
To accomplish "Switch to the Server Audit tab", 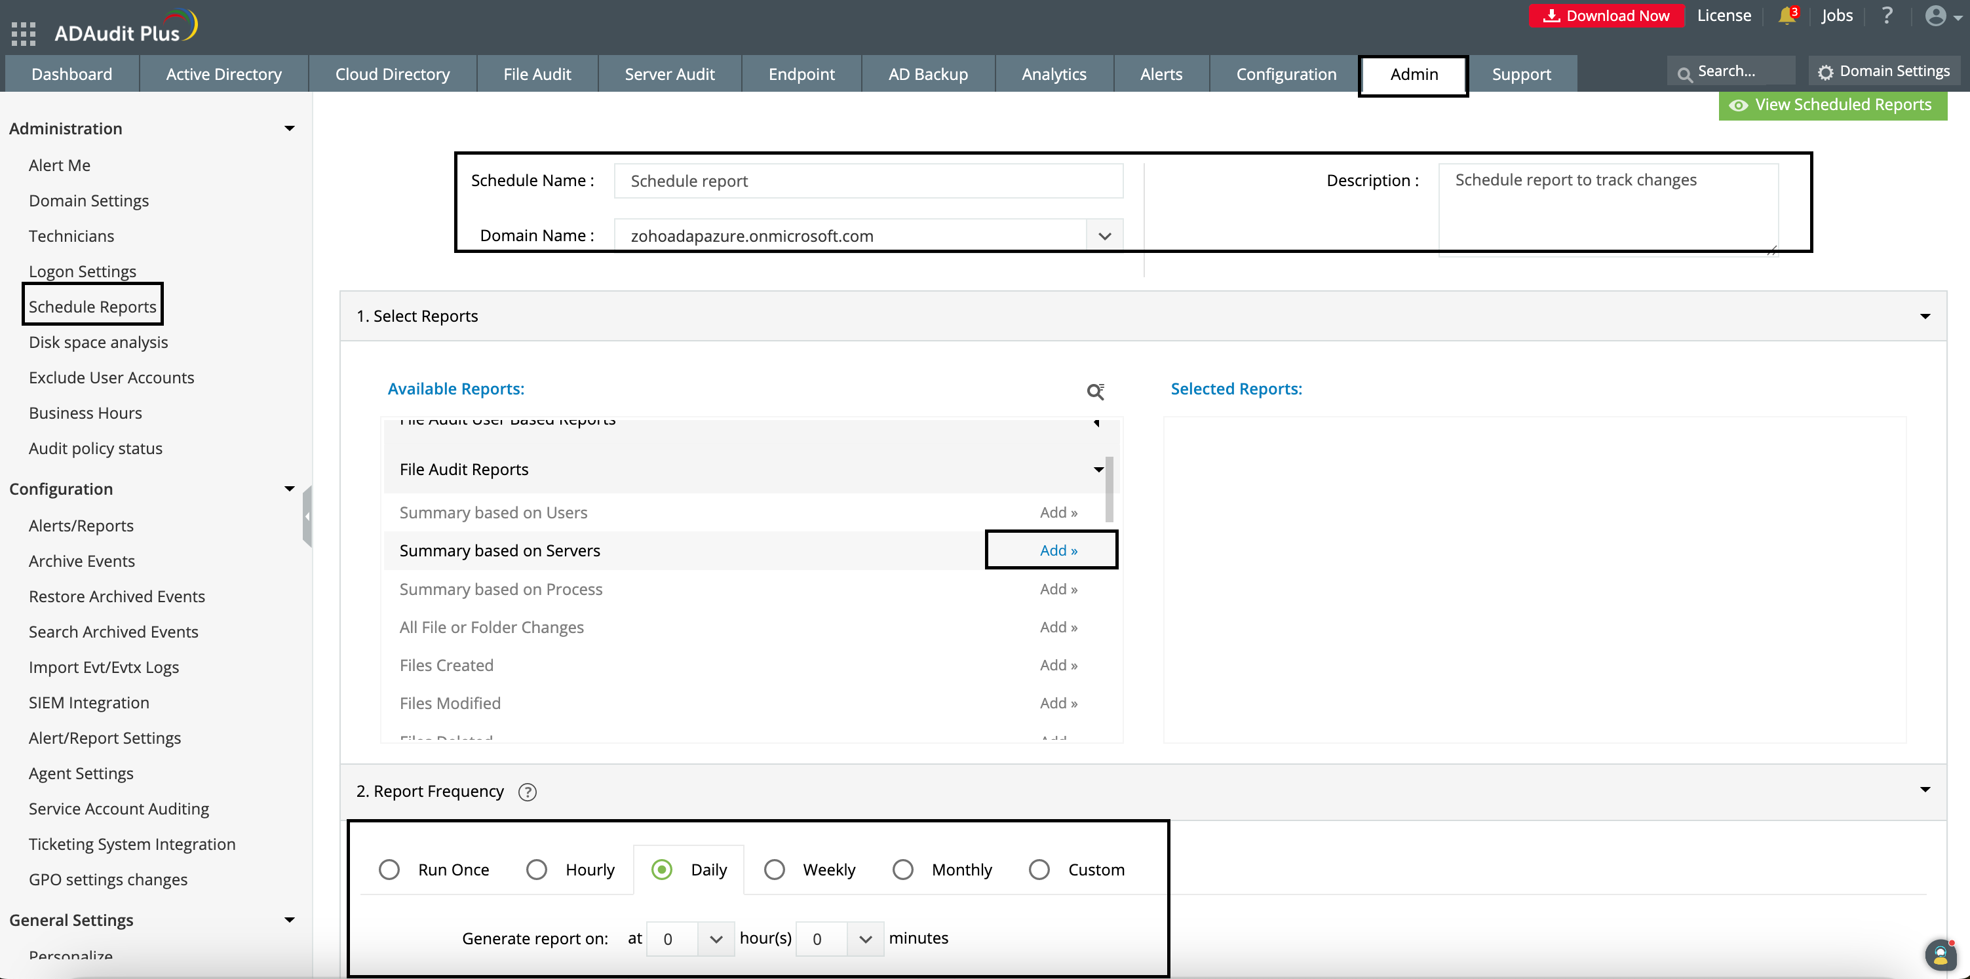I will (669, 74).
